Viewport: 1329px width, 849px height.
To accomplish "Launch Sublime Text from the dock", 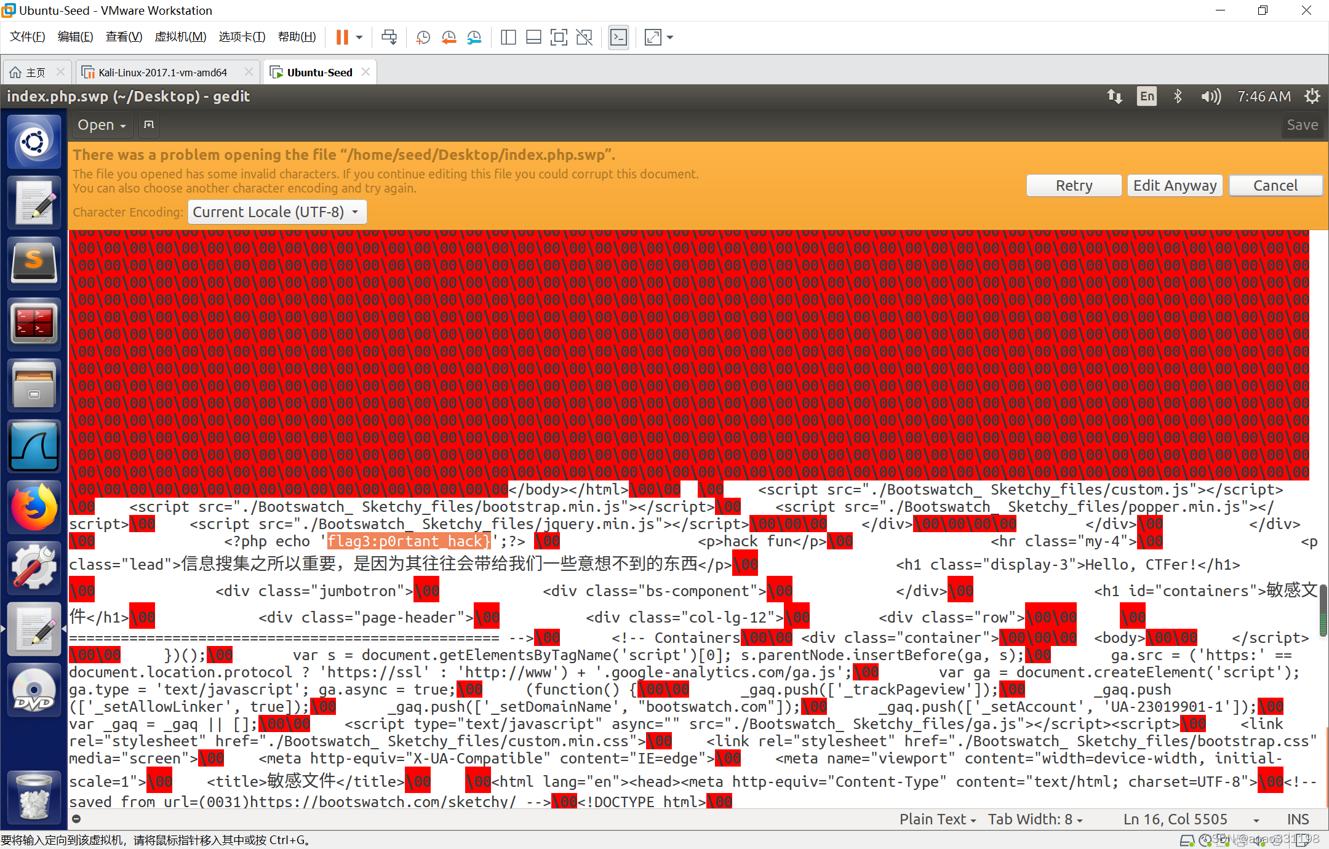I will [34, 263].
